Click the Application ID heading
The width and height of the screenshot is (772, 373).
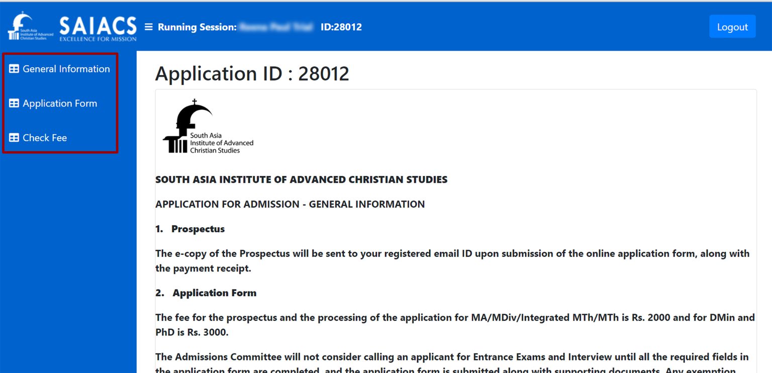[252, 73]
